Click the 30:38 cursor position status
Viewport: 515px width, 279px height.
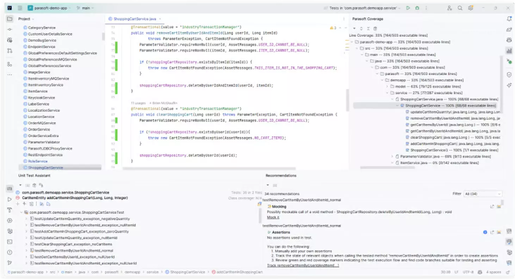[x=446, y=272]
